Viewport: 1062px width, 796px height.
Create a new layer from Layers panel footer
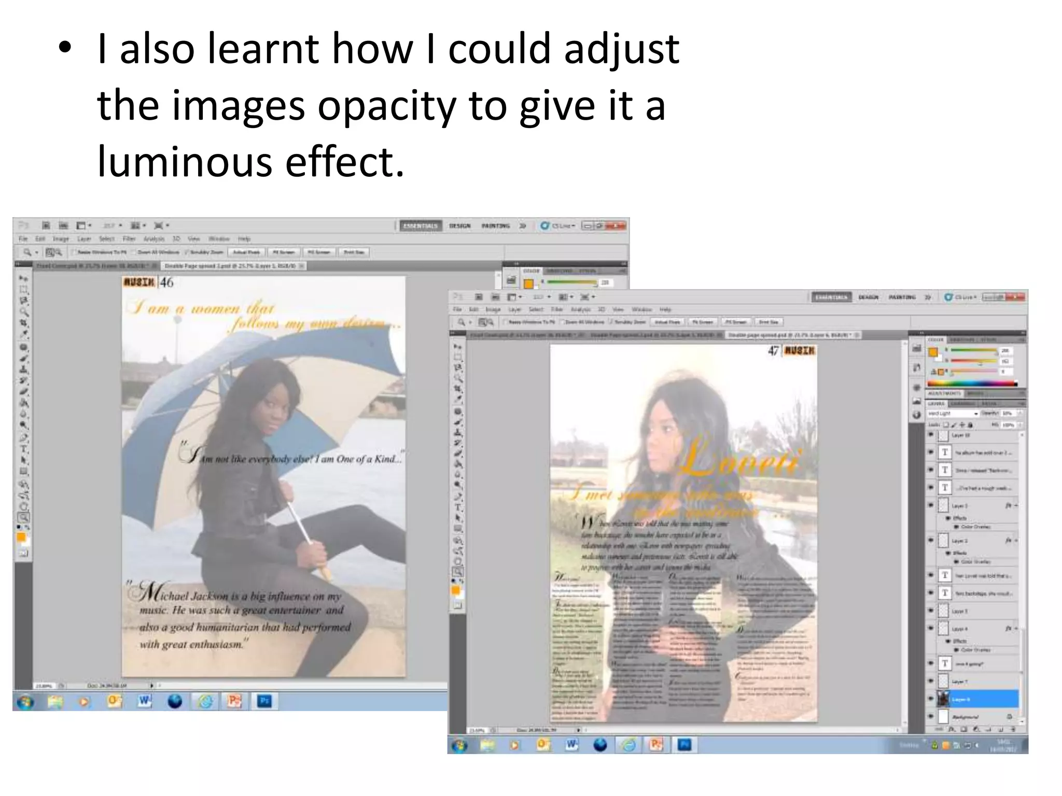1000,729
